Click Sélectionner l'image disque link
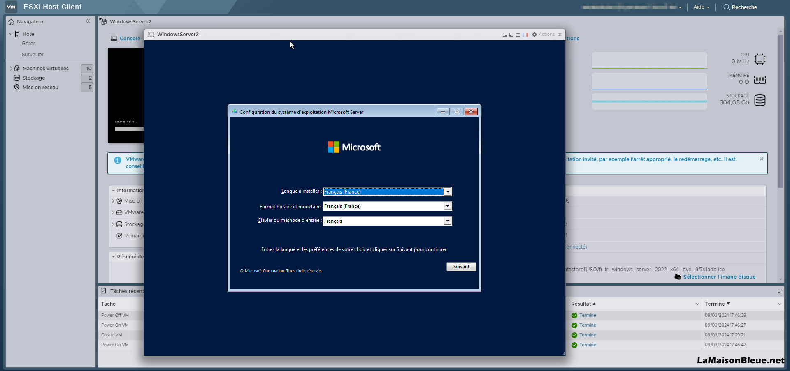The height and width of the screenshot is (371, 790). pos(719,277)
